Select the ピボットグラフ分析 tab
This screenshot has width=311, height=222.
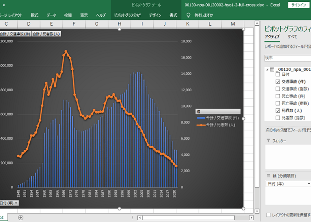(x=128, y=15)
